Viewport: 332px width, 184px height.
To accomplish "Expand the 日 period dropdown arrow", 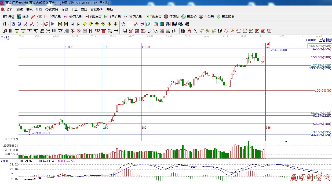I will (8, 24).
